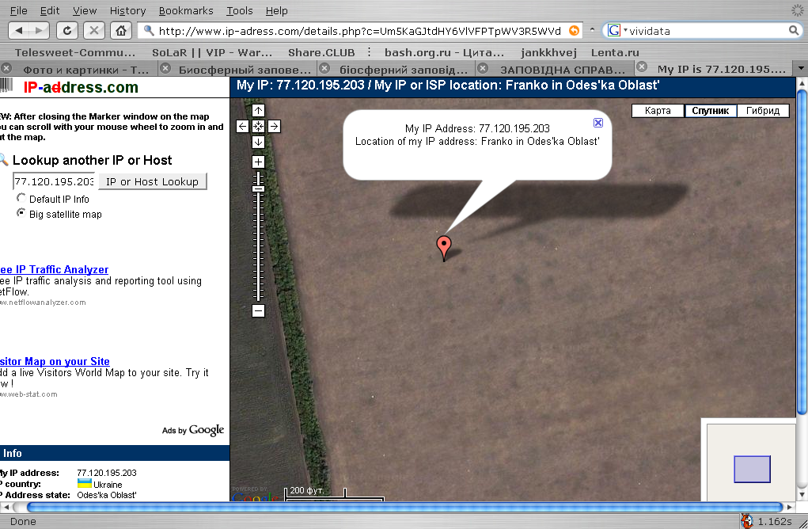This screenshot has width=808, height=529.
Task: Pan the map down with arrow button
Action: pos(258,142)
